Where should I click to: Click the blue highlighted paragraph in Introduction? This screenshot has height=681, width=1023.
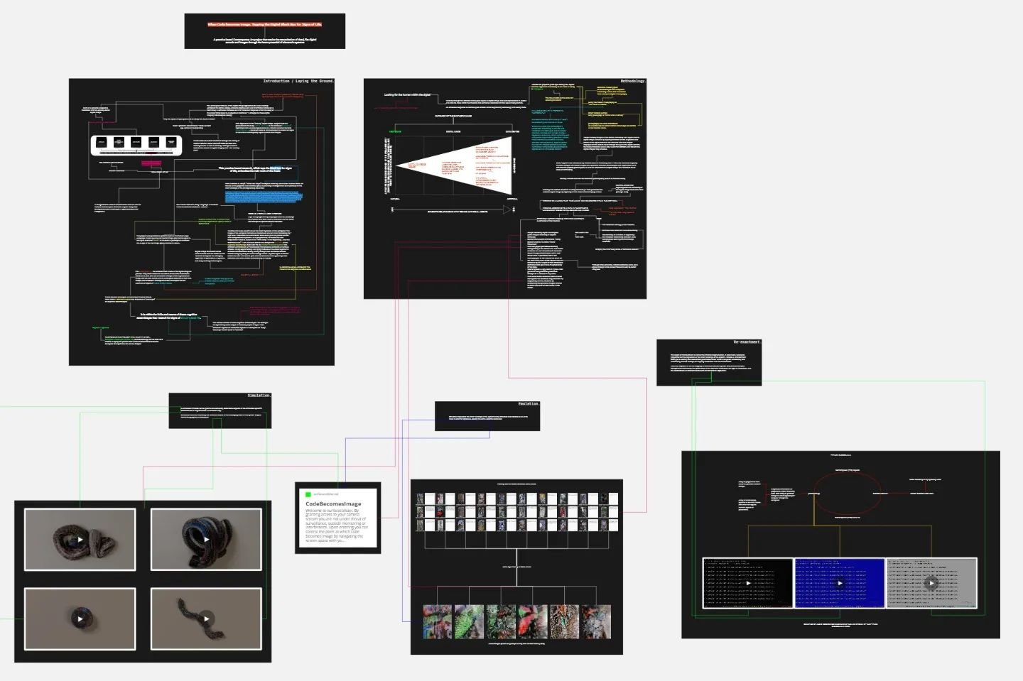pos(264,196)
